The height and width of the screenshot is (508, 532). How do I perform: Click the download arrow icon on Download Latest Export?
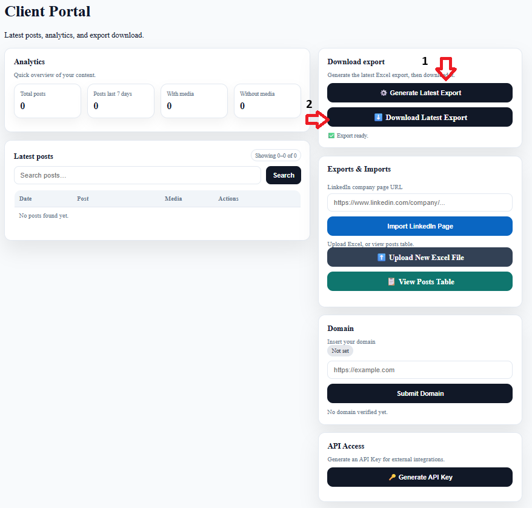(x=378, y=118)
